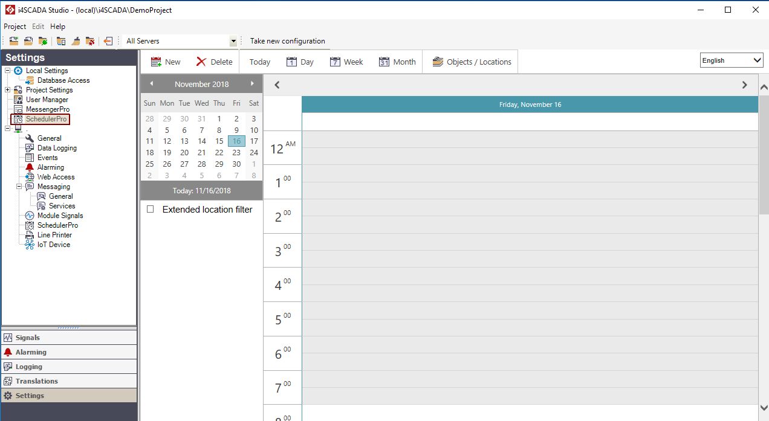Screen dimensions: 769x421
Task: Open the Help menu
Action: 57,27
